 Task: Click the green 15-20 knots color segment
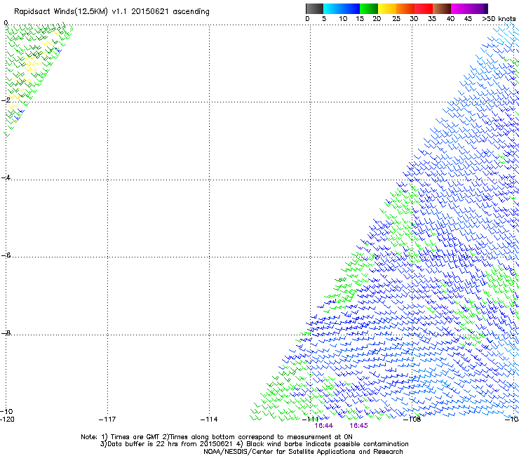tap(369, 8)
